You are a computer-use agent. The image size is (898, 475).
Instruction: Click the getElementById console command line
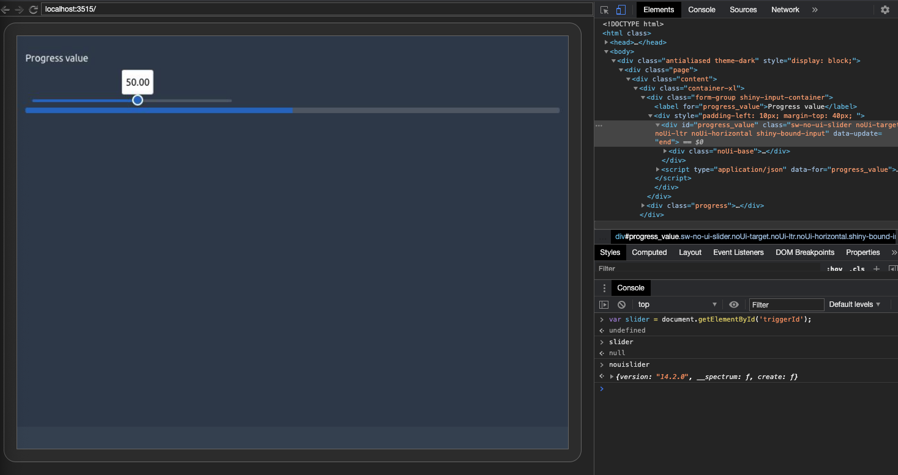[710, 319]
